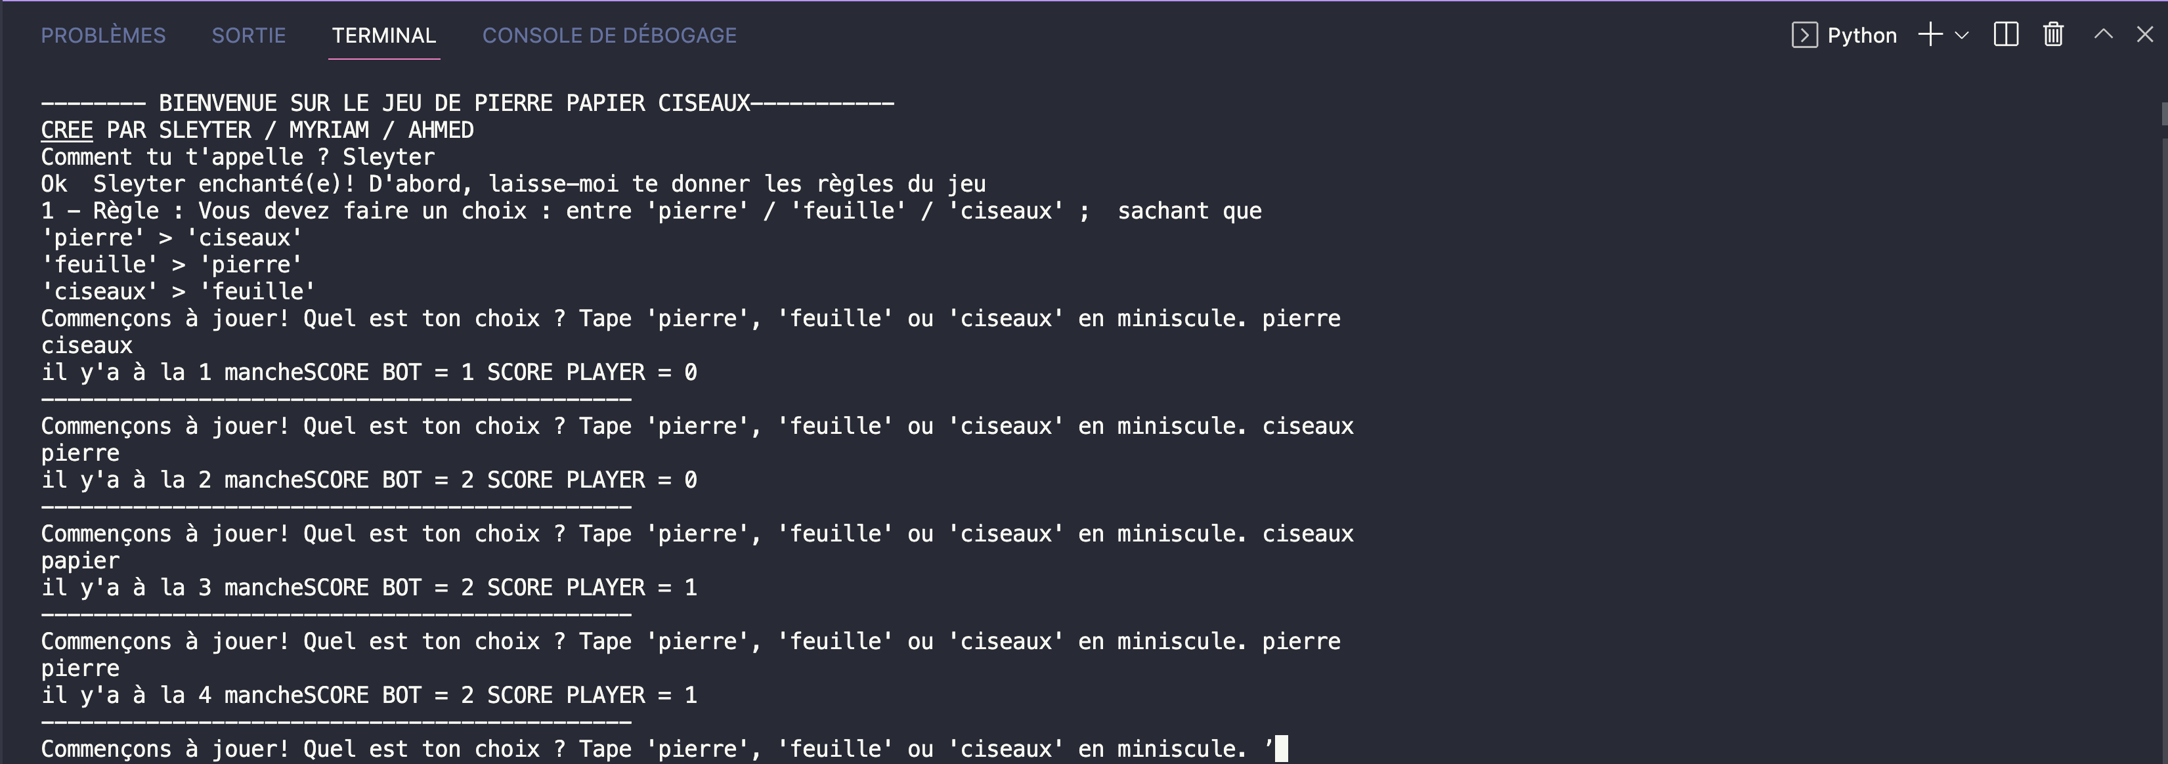Select the TERMINAL tab
The image size is (2168, 764).
tap(384, 35)
